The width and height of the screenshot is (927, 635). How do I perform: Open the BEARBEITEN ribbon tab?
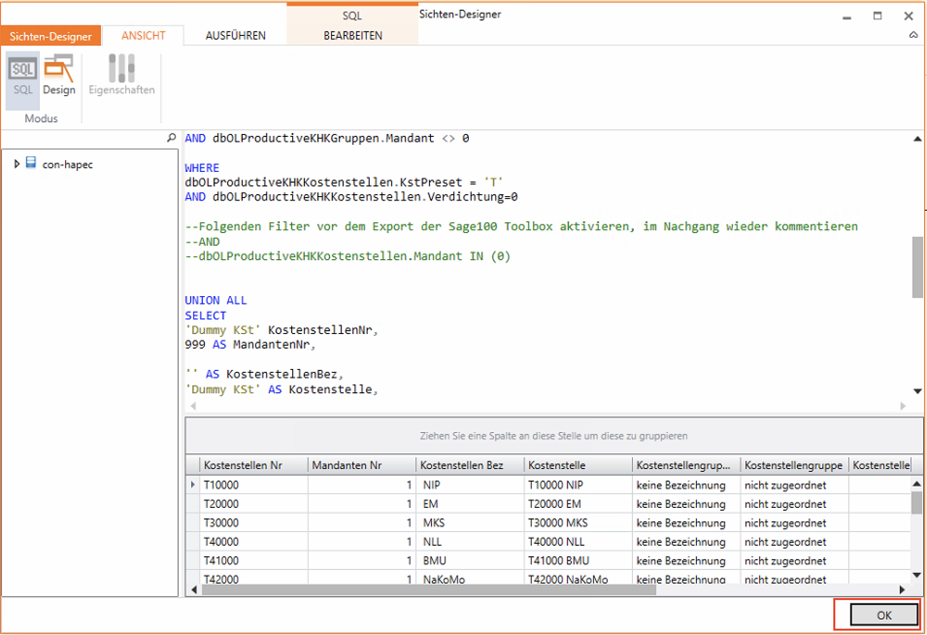point(353,36)
